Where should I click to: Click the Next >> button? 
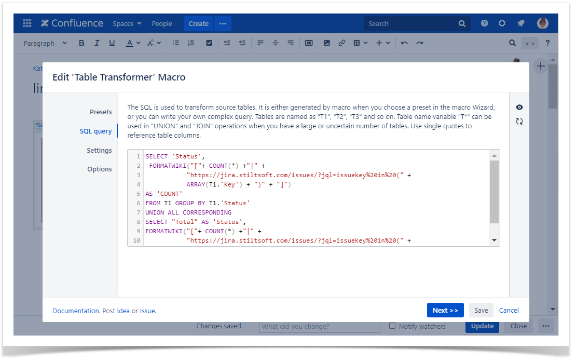pyautogui.click(x=445, y=310)
